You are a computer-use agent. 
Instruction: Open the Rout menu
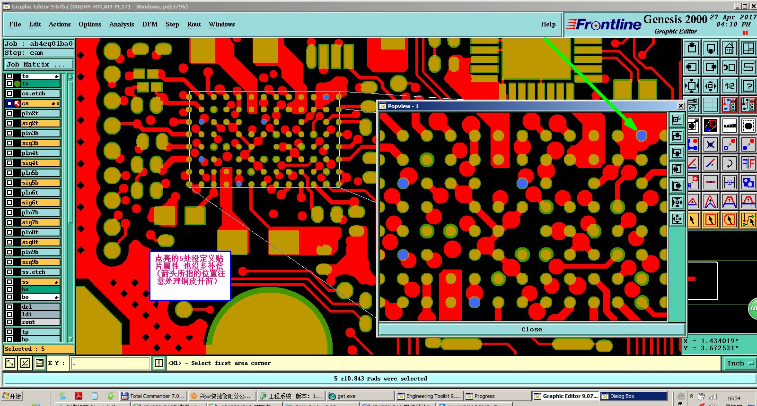tap(194, 24)
